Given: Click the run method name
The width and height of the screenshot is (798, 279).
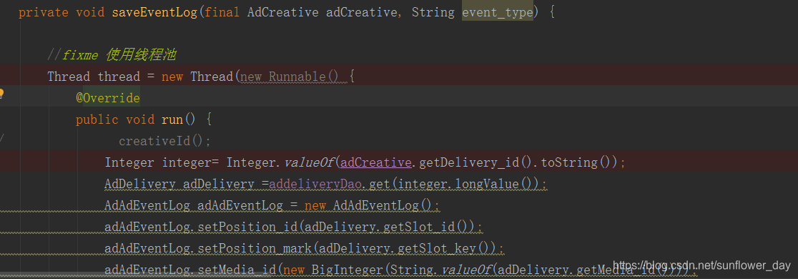Looking at the screenshot, I should pyautogui.click(x=172, y=119).
